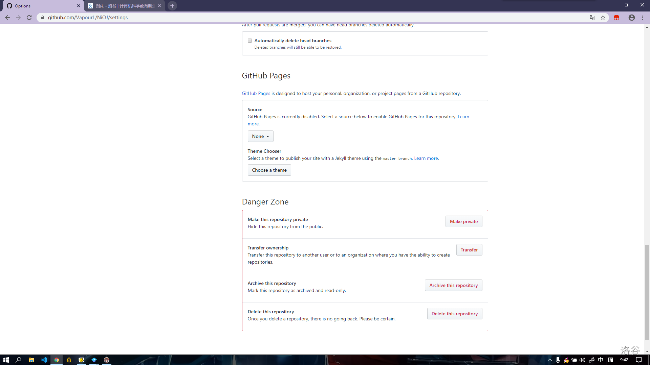This screenshot has width=650, height=365.
Task: Open the None source dropdown
Action: 260,136
